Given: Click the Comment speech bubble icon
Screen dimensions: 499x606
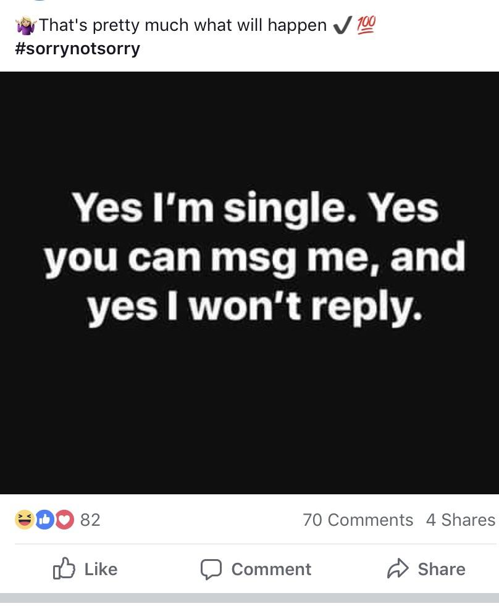Looking at the screenshot, I should click(x=212, y=569).
